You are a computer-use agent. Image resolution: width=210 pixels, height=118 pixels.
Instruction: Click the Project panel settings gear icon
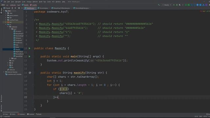[19, 8]
